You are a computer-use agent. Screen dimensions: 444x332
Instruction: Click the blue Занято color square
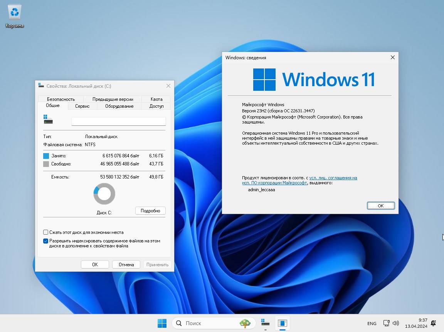[x=46, y=156]
